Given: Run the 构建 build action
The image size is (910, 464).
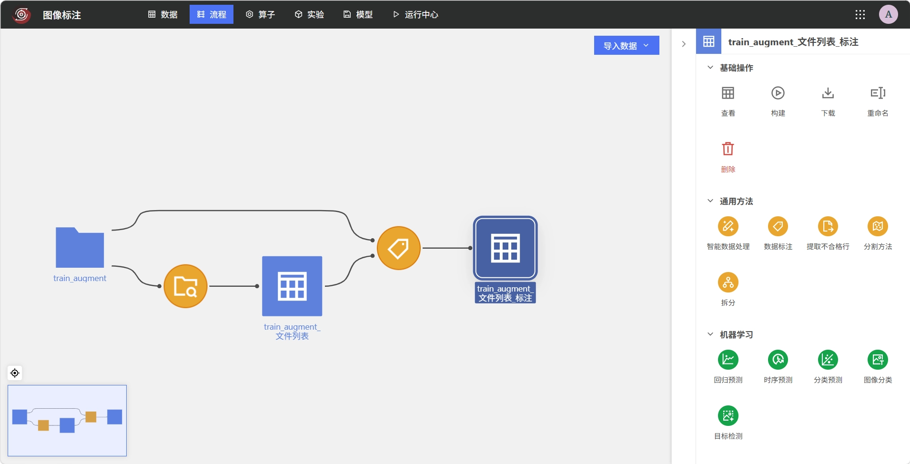Looking at the screenshot, I should coord(778,93).
